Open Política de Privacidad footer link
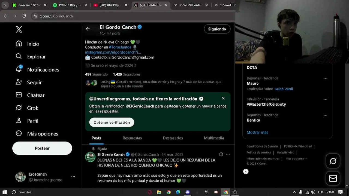Screen dimensions: 349x196 click(298, 146)
